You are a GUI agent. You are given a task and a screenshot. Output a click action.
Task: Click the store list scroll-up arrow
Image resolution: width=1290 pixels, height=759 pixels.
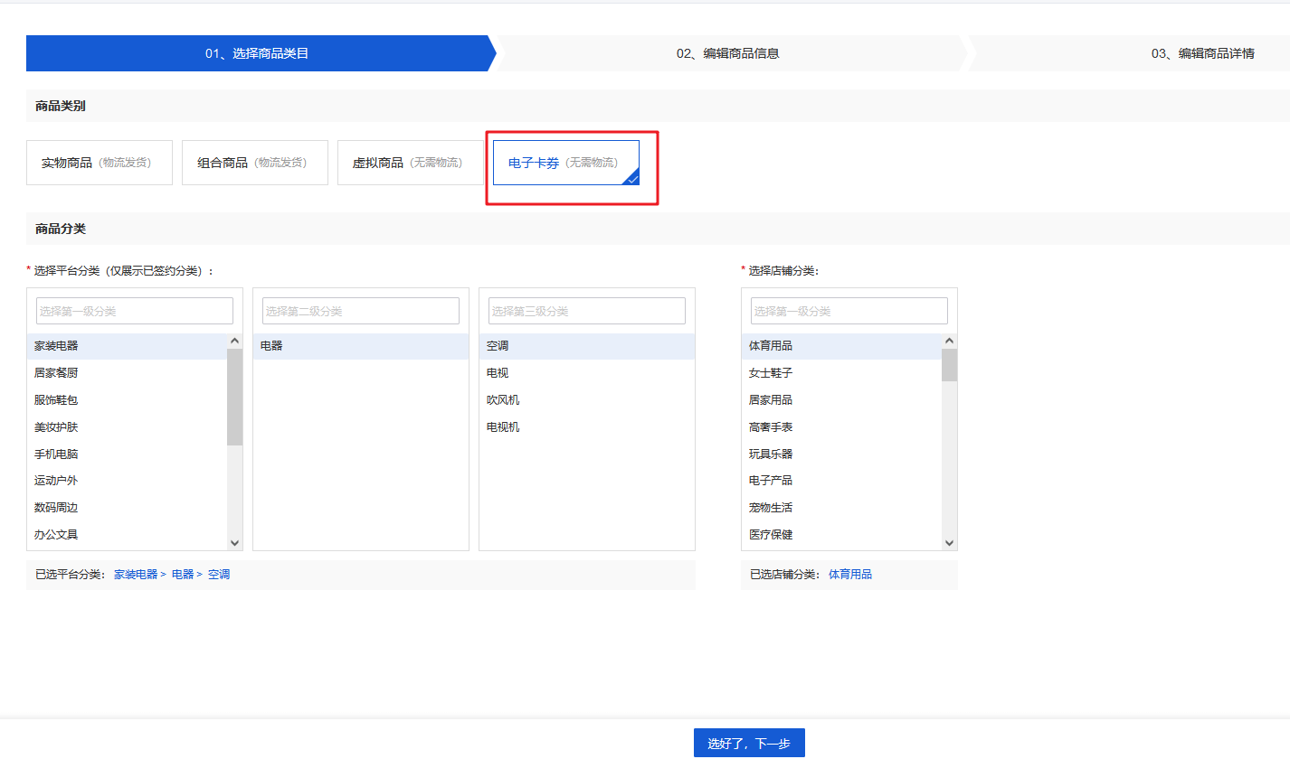click(x=950, y=341)
